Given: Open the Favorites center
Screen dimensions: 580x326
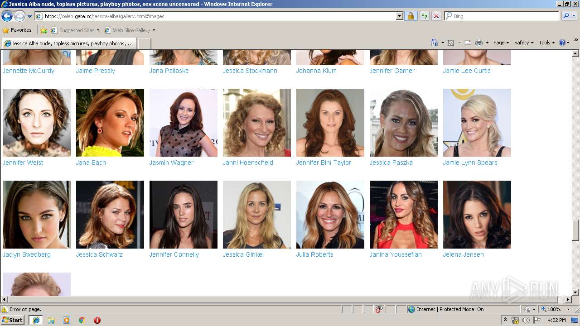Looking at the screenshot, I should (17, 30).
